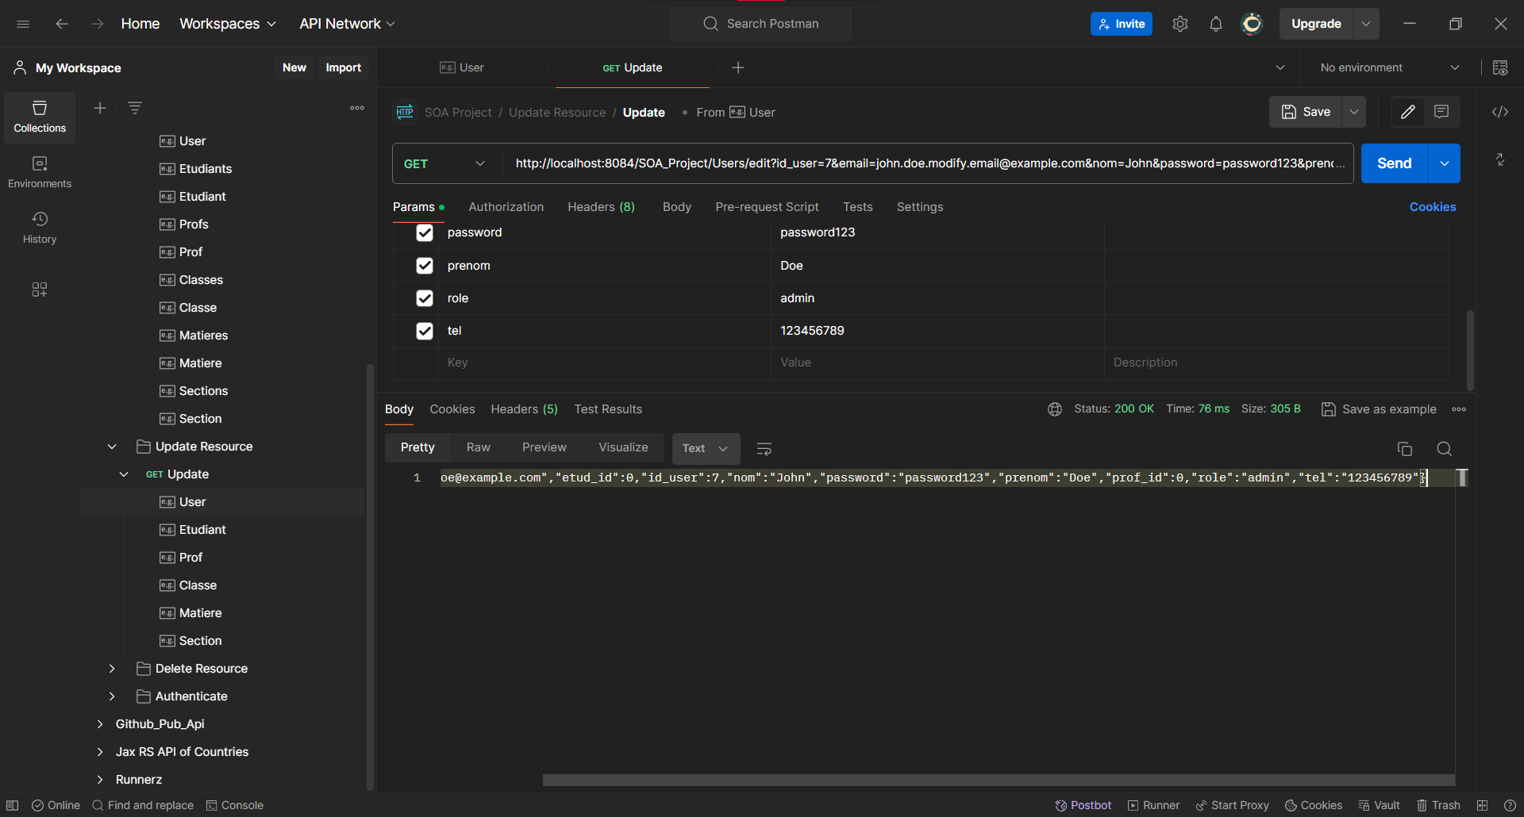1524x817 pixels.
Task: Click the response horizontal scrollbar
Action: click(x=999, y=781)
